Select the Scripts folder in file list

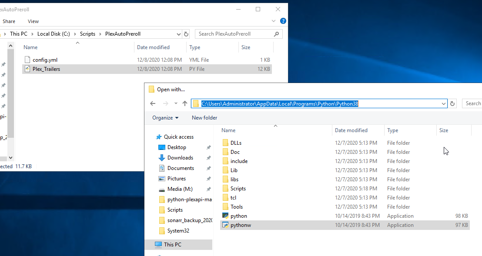[345, 189]
